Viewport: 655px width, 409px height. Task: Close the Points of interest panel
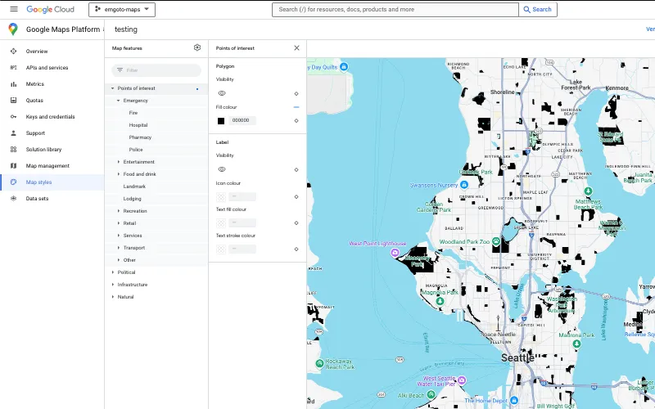click(296, 48)
